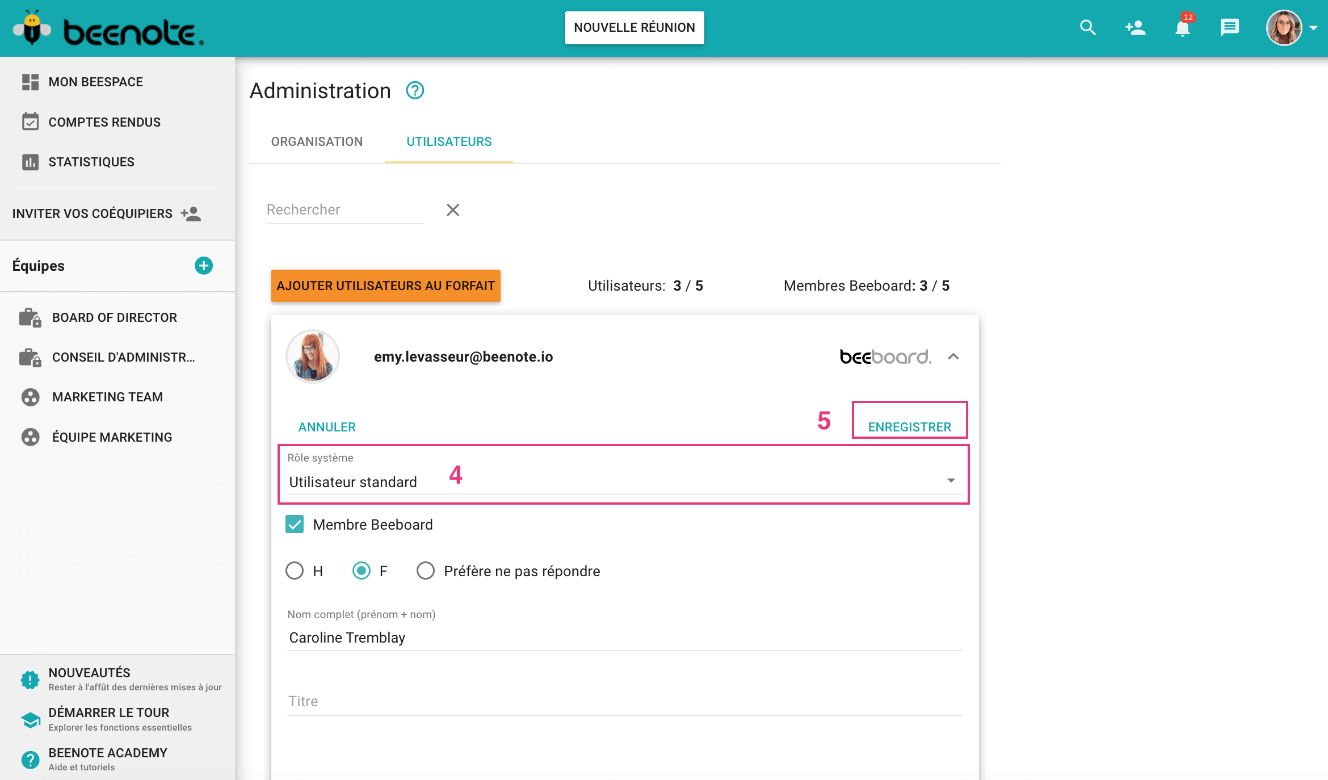
Task: Switch to the Organisation tab
Action: click(x=317, y=141)
